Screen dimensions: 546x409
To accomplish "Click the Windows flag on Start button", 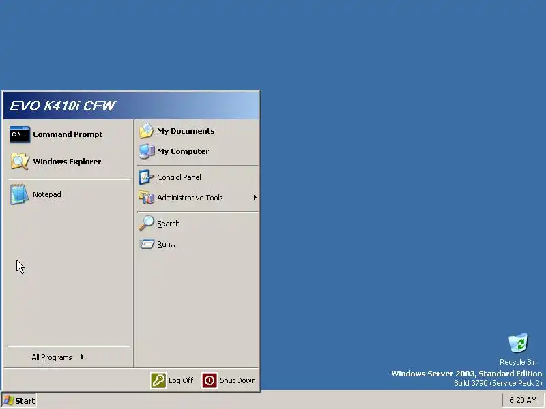I will [x=9, y=400].
